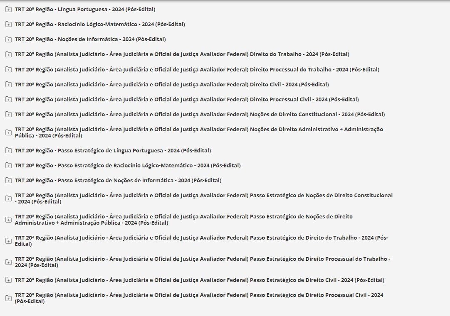Expand Noções de Direito Constitucional folder via icon

pos(8,115)
